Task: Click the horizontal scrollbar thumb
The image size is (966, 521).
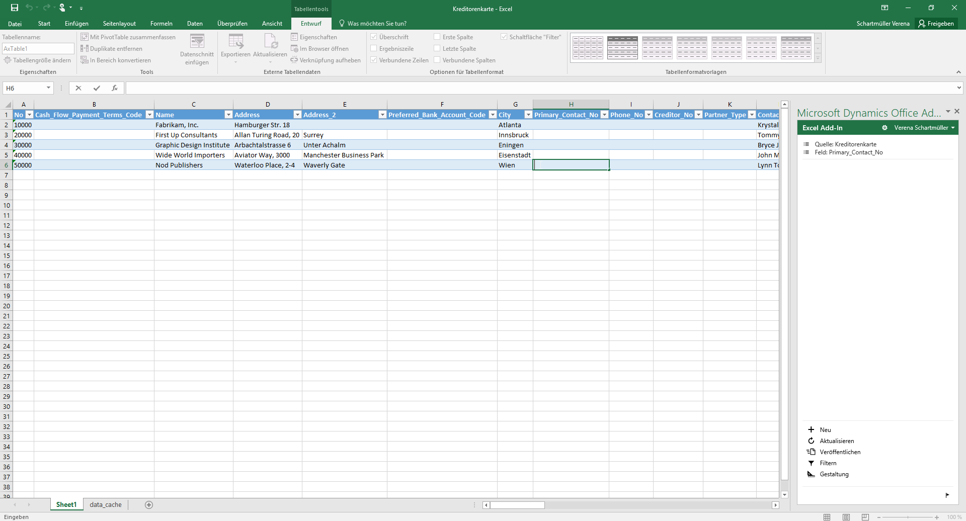Action: [x=517, y=505]
